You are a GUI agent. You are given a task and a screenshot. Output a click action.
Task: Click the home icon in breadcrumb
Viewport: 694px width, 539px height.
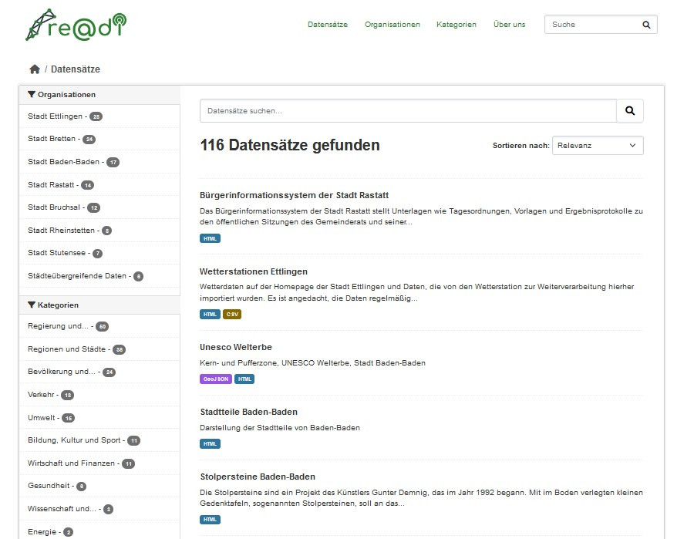[x=35, y=69]
